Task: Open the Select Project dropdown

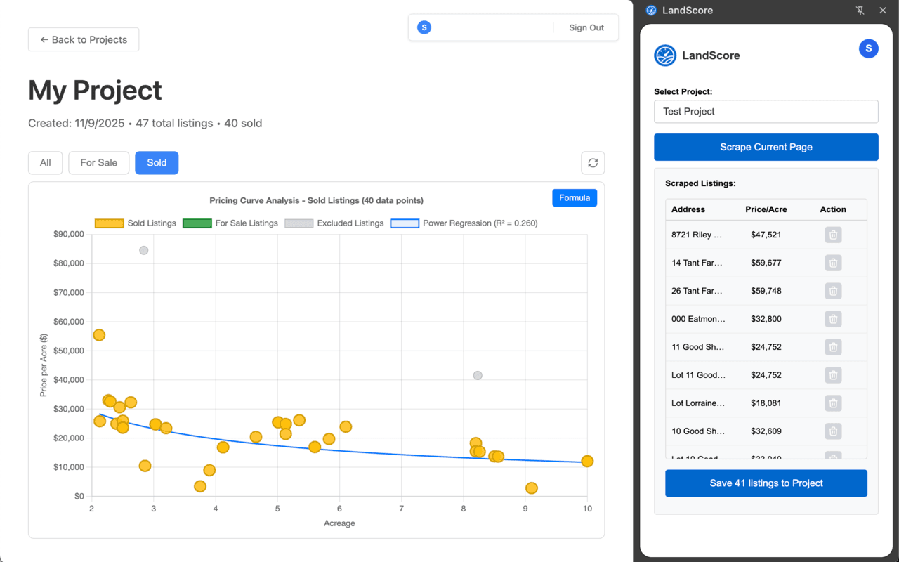Action: click(766, 112)
